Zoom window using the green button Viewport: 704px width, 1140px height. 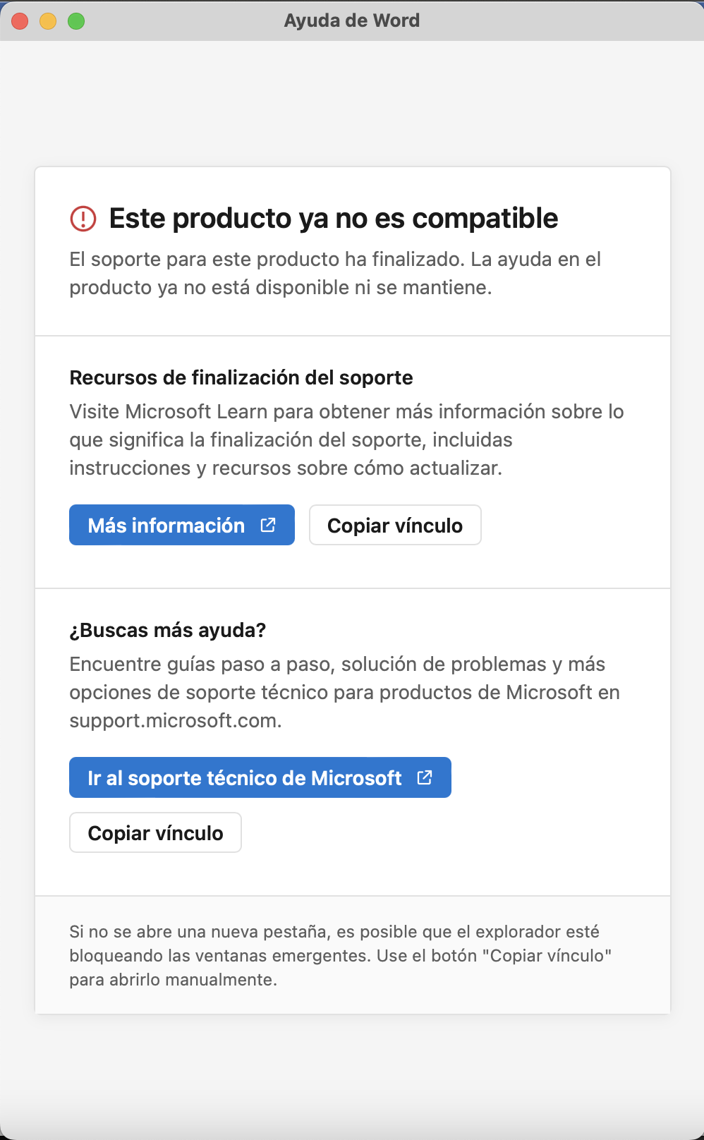[x=76, y=21]
